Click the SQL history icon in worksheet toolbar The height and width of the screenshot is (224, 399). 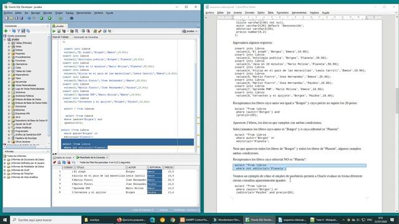[105, 31]
